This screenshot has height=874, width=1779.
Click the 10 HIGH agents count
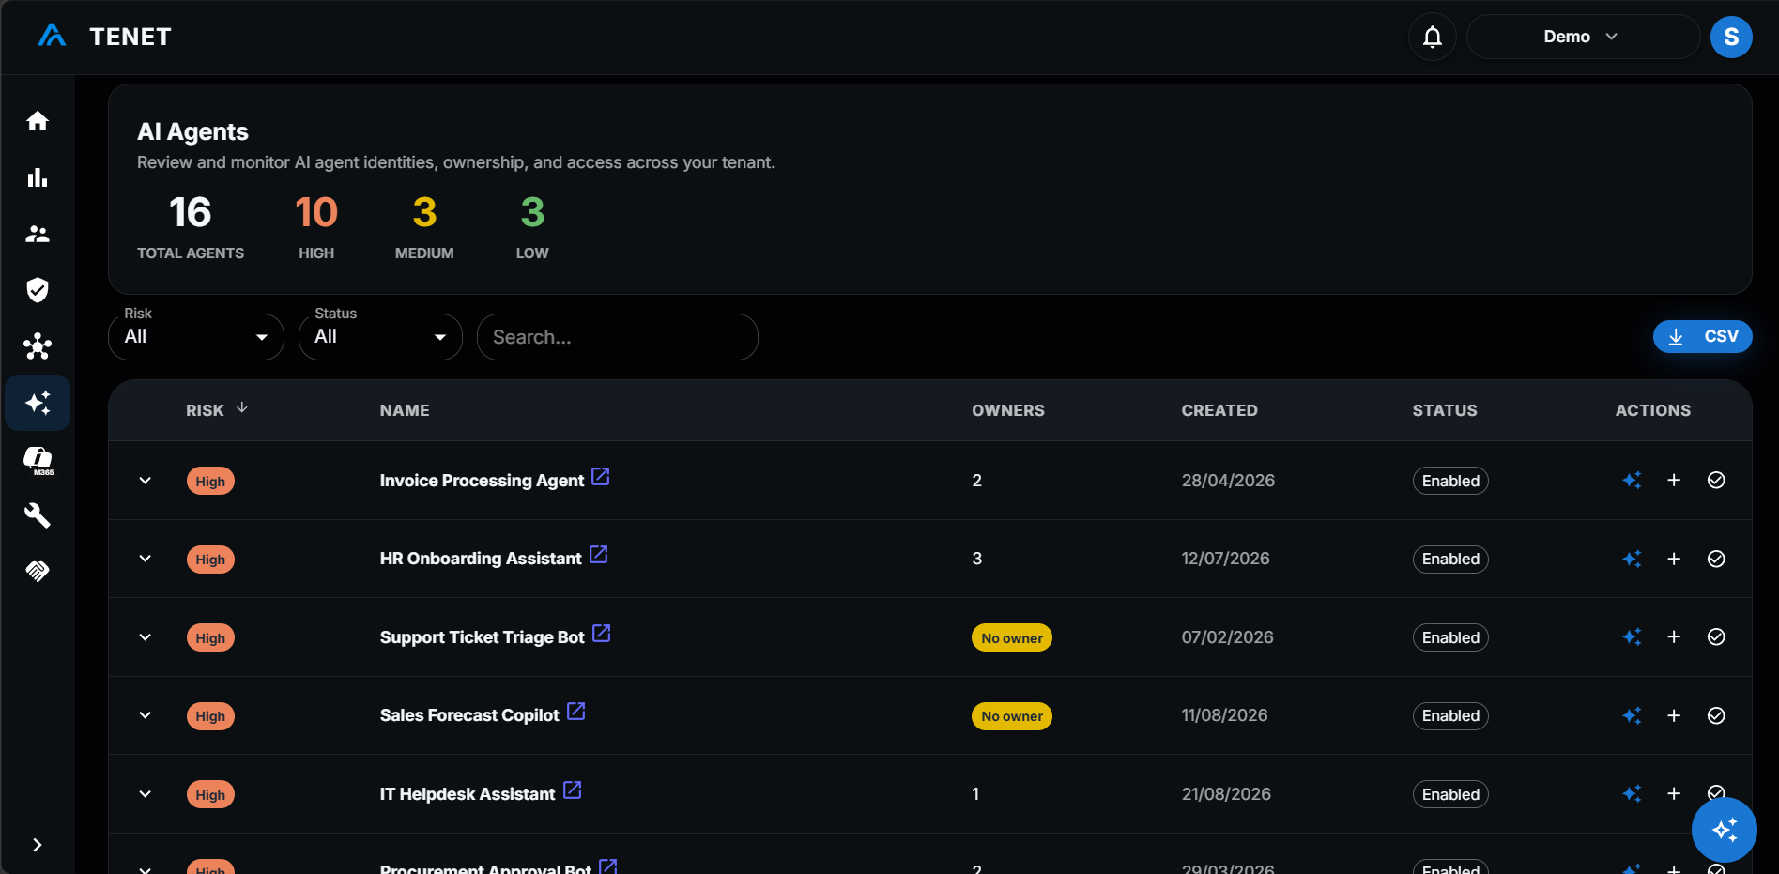pos(316,227)
